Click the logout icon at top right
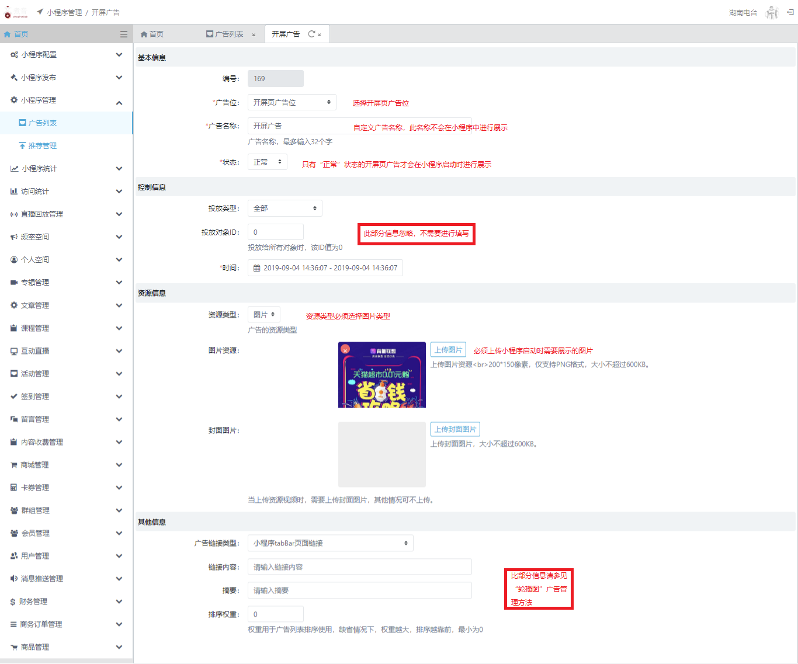The image size is (798, 664). (790, 12)
